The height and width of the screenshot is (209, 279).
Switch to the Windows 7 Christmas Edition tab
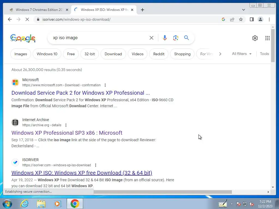(x=39, y=10)
